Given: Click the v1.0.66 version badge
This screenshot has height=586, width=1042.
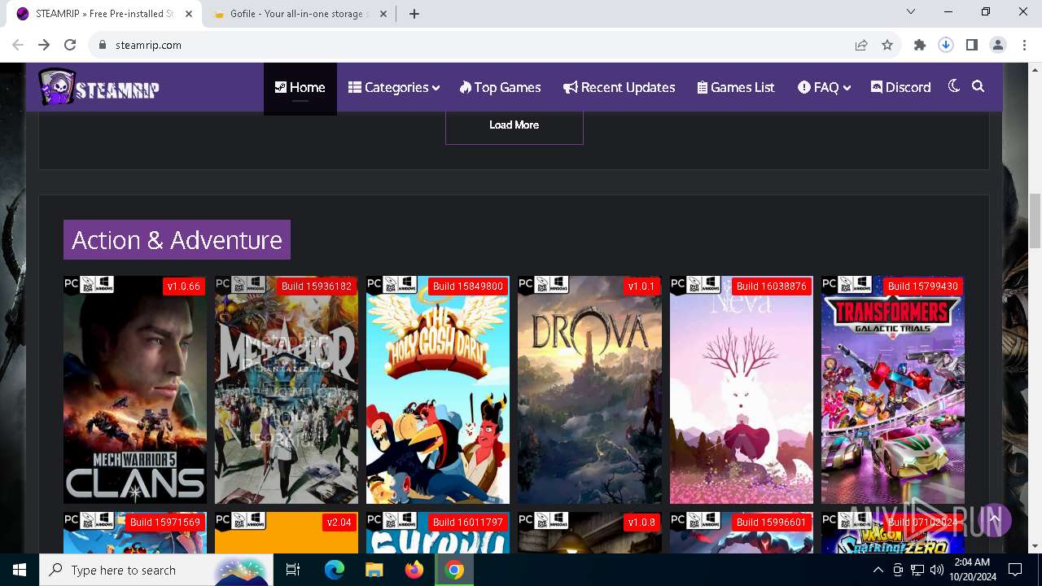Looking at the screenshot, I should (x=183, y=286).
